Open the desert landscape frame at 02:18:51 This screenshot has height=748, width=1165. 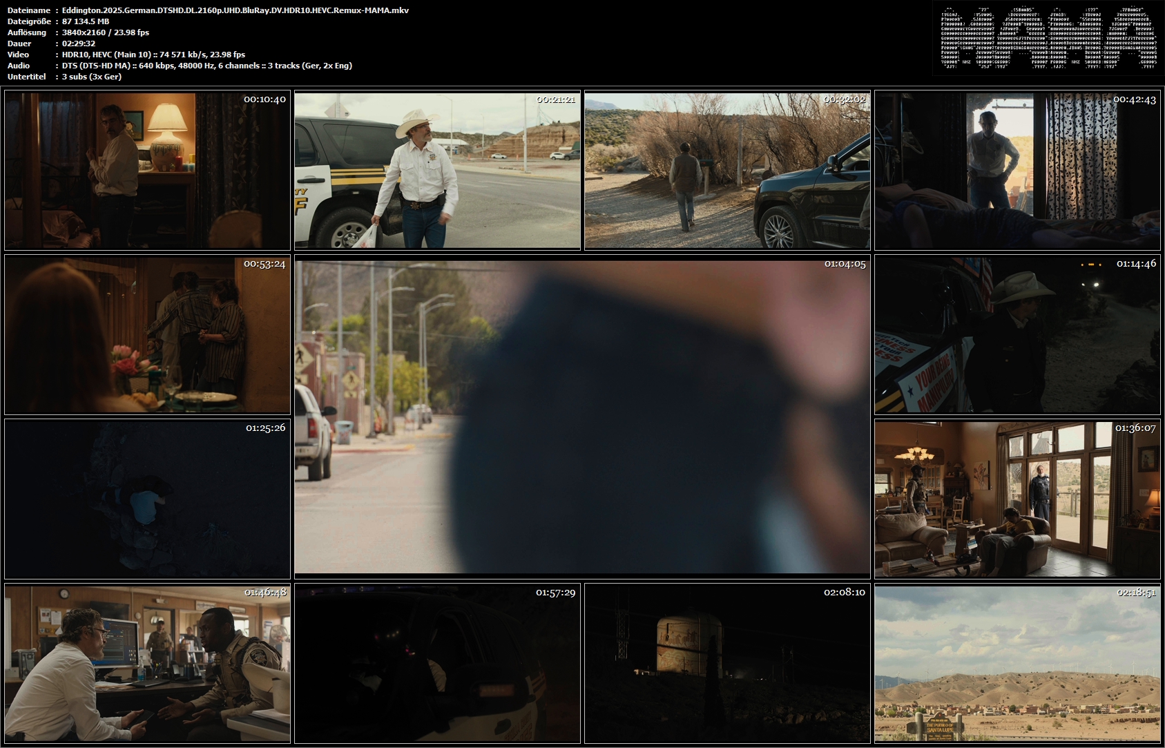[1017, 663]
